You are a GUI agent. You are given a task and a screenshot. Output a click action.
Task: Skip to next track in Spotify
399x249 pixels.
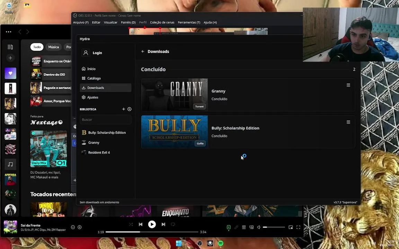163,224
